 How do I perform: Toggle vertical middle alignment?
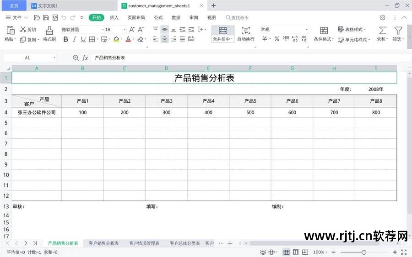[164, 29]
